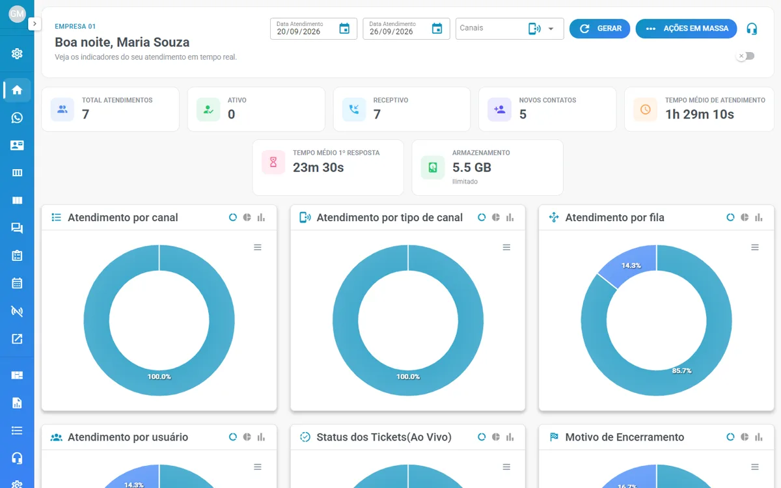Open calendar picker for start date 20/09/2026
781x488 pixels.
coord(344,29)
